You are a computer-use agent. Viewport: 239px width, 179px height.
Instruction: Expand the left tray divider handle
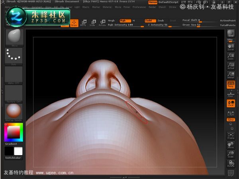point(2,91)
